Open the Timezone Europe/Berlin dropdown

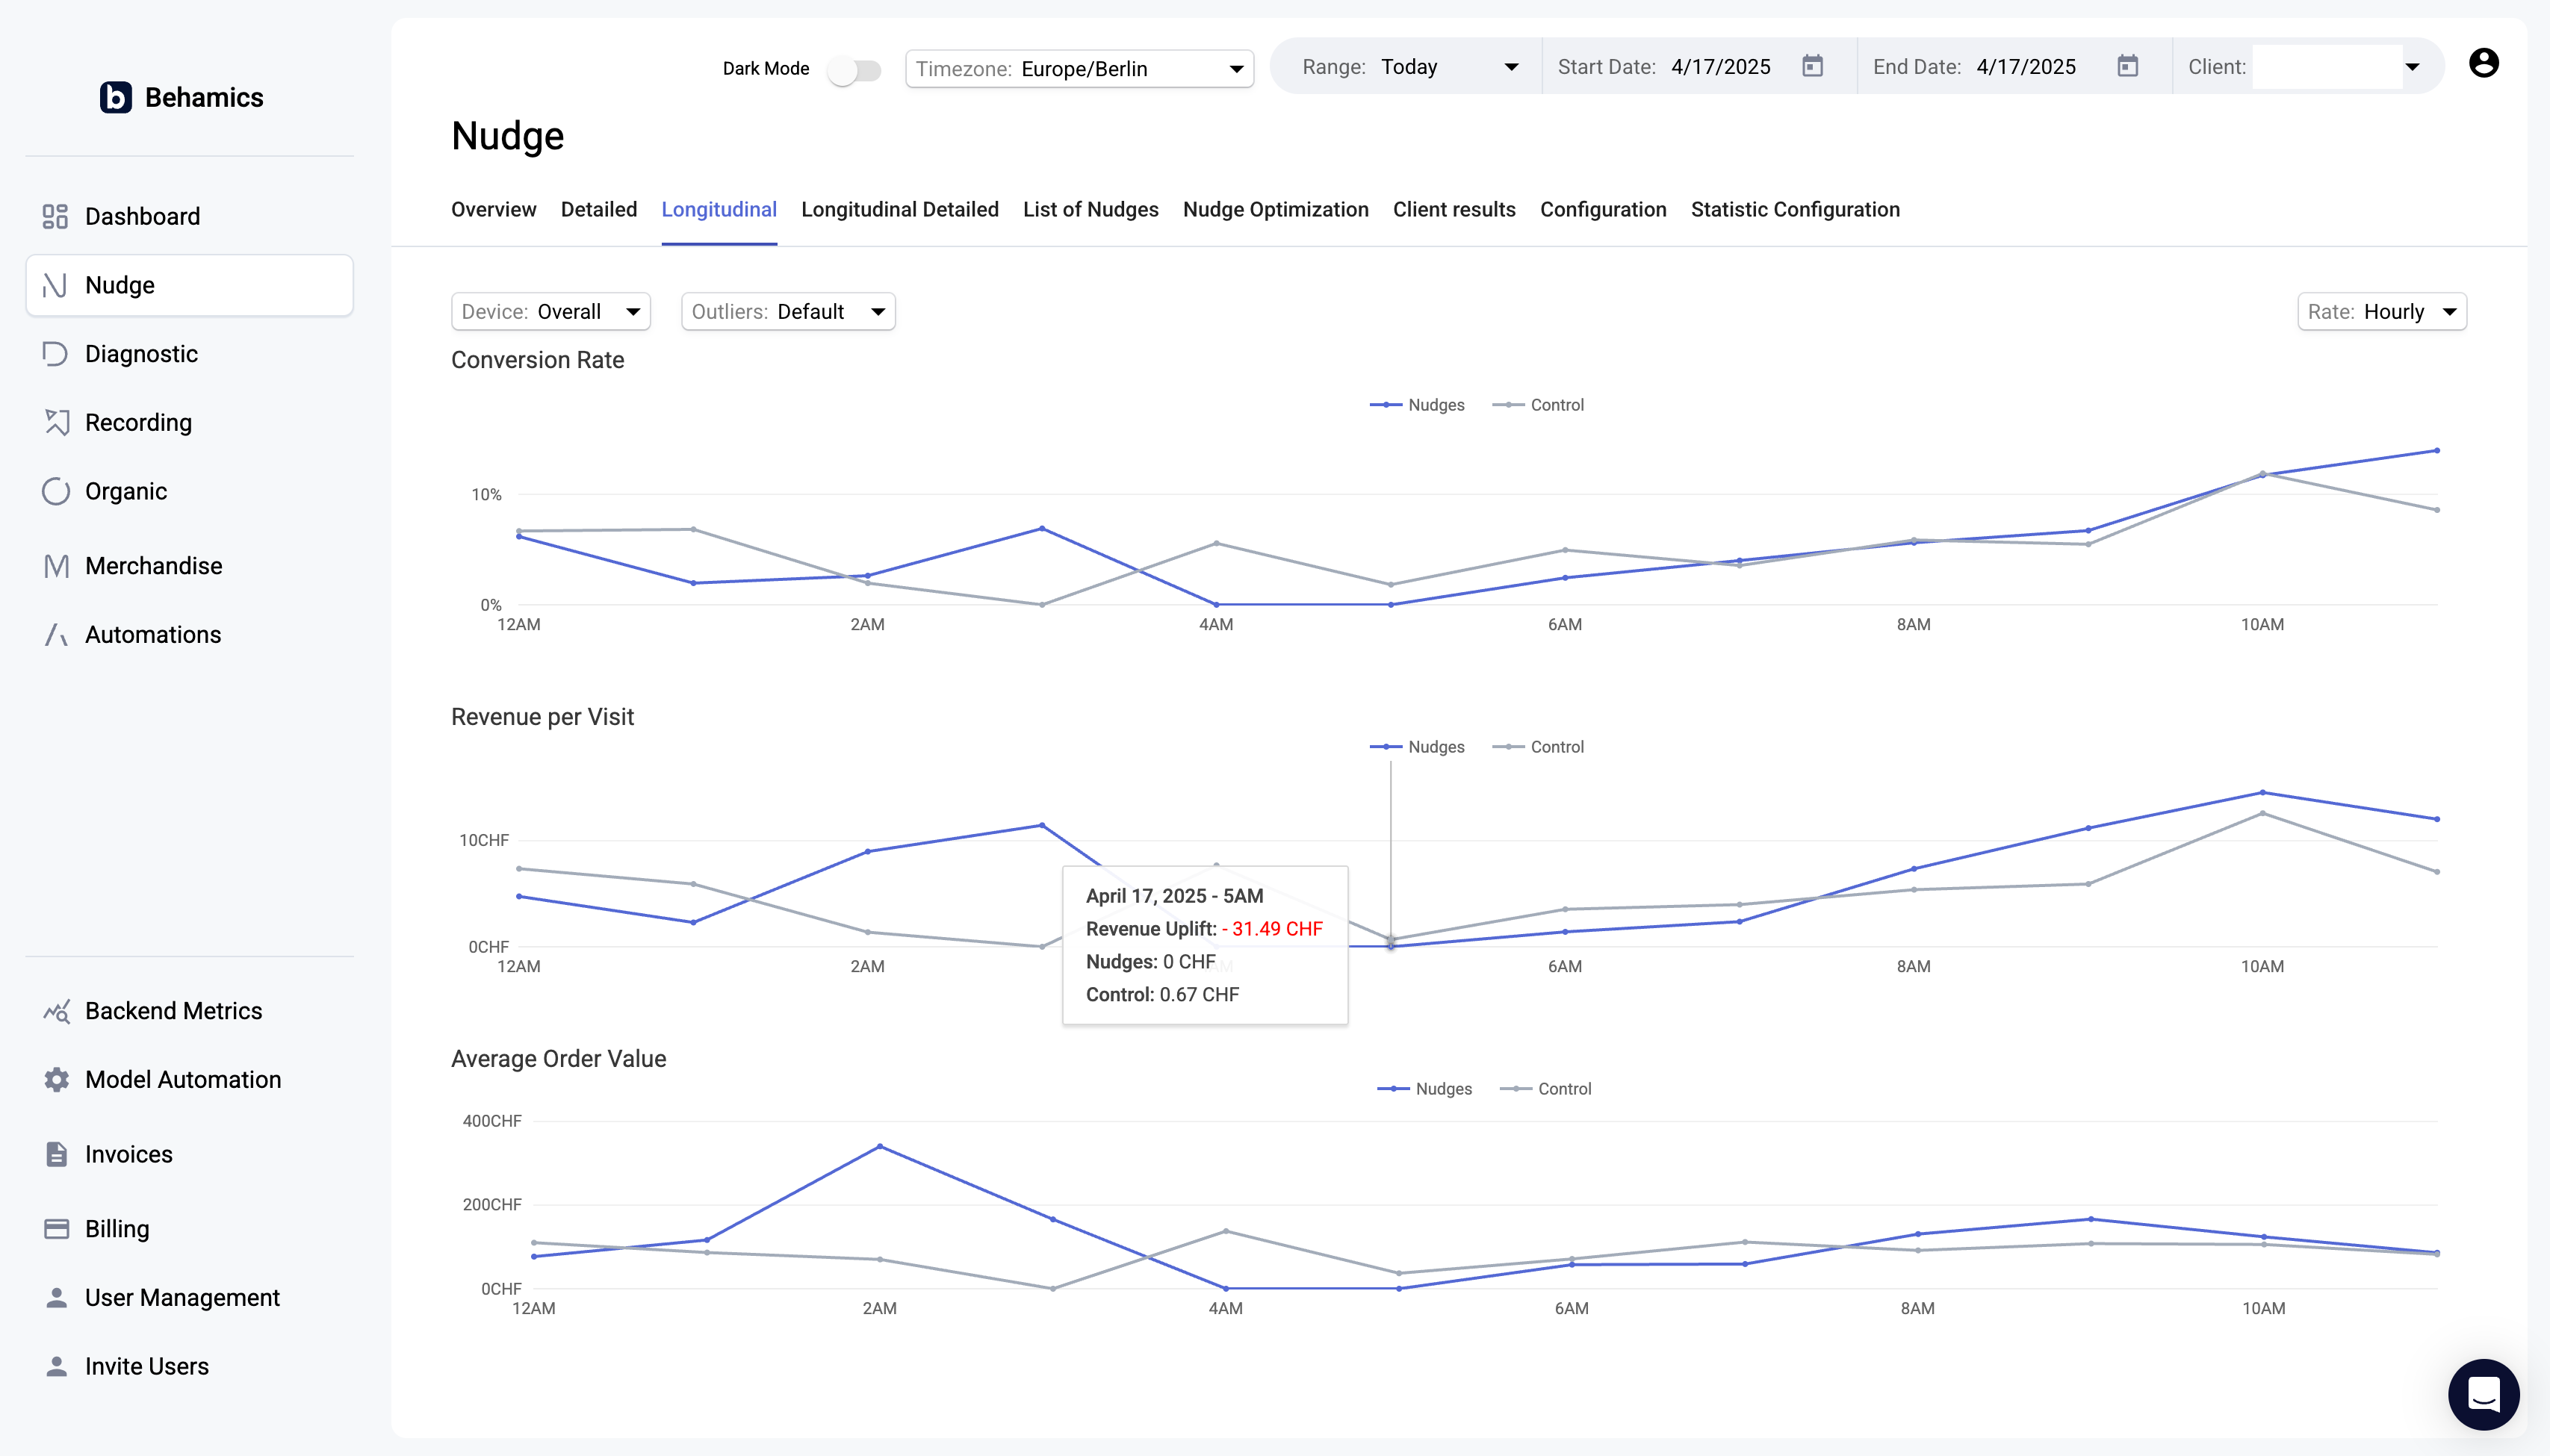pos(1079,69)
